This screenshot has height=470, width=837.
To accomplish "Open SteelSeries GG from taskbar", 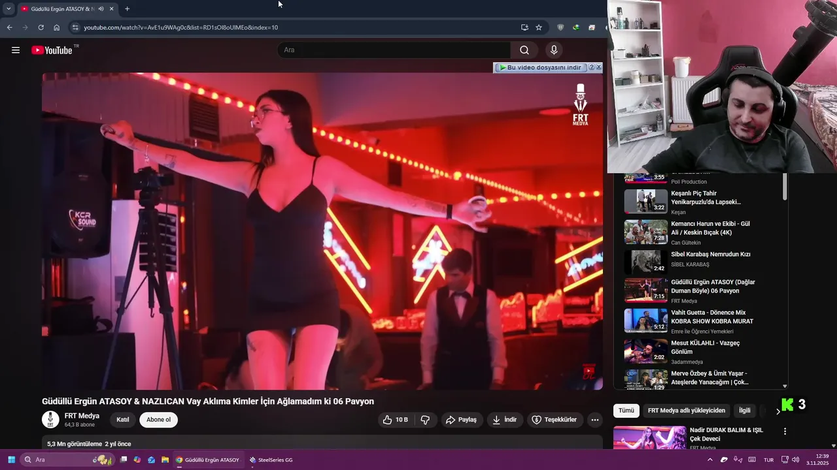I will coord(271,460).
